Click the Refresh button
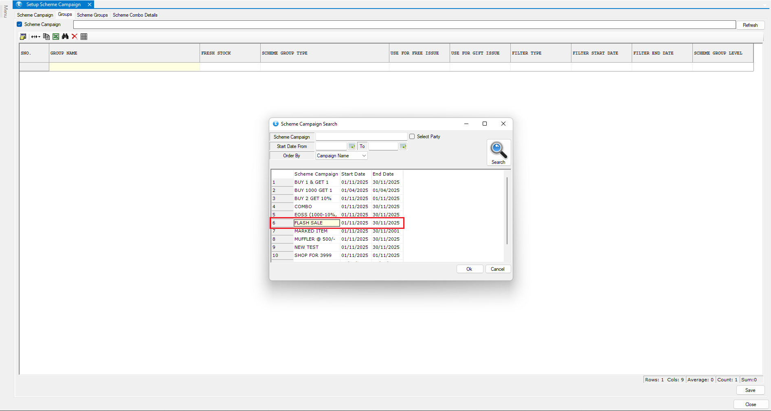The image size is (771, 411). pyautogui.click(x=750, y=25)
